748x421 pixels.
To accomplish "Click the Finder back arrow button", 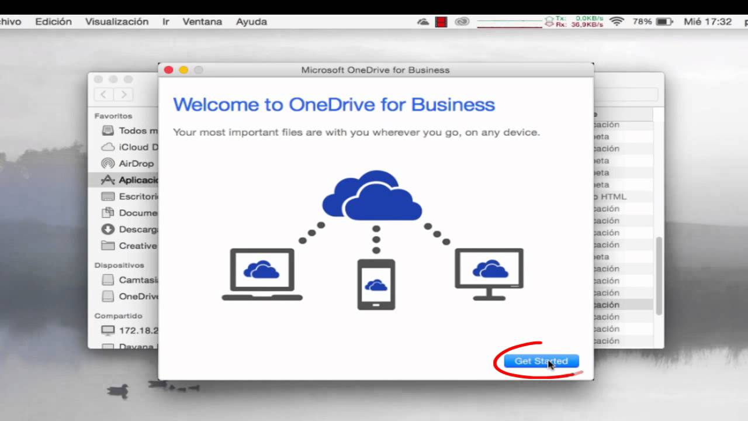I will click(x=103, y=94).
